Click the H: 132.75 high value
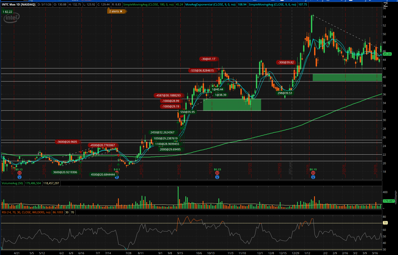The width and height of the screenshot is (398, 255). click(x=75, y=4)
